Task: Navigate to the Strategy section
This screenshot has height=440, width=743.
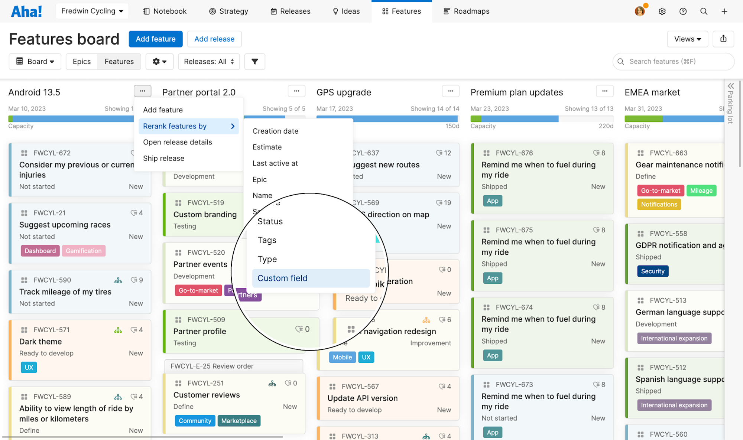Action: pyautogui.click(x=228, y=11)
